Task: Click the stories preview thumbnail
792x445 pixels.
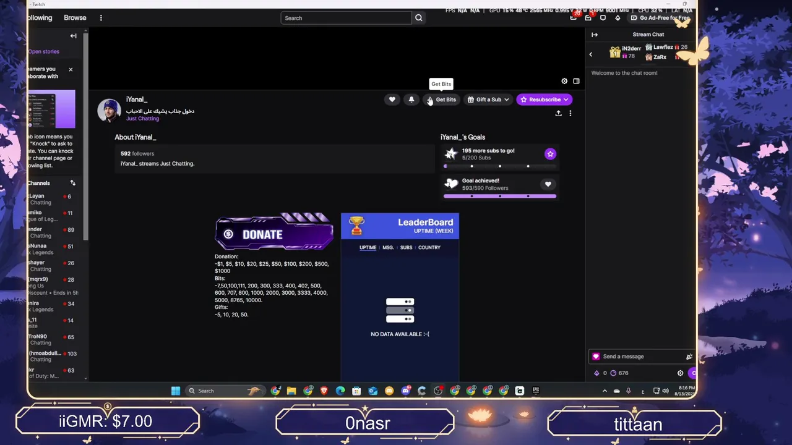Action: (51, 109)
